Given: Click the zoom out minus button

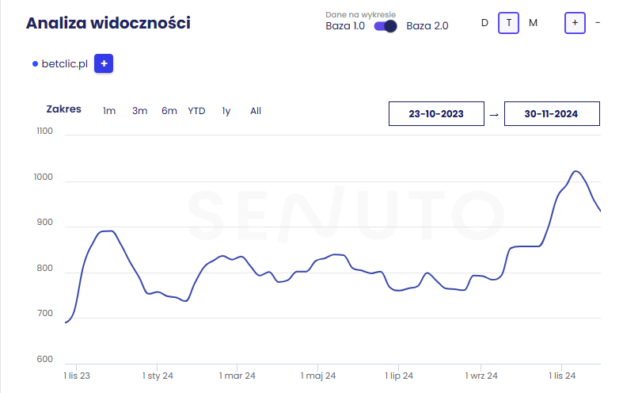Looking at the screenshot, I should click(598, 23).
